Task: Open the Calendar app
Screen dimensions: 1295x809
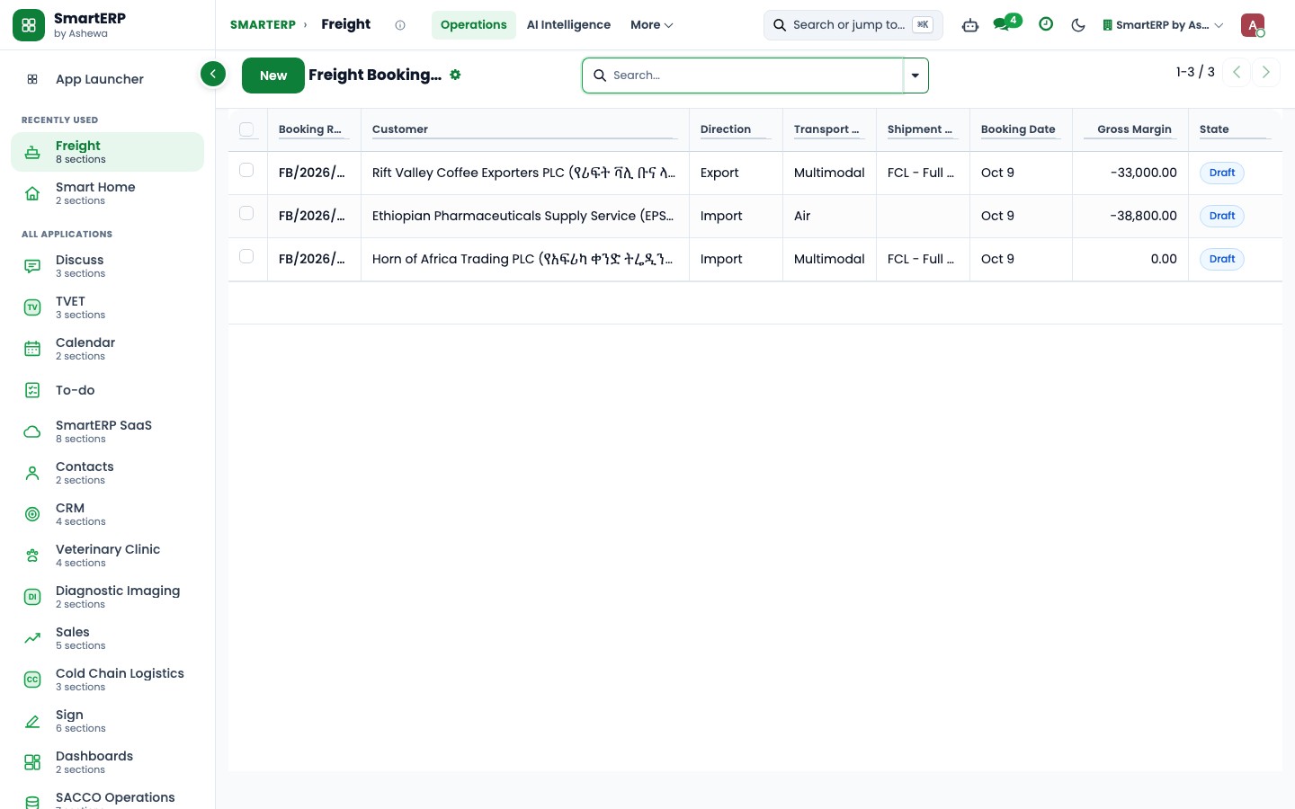Action: pos(107,349)
